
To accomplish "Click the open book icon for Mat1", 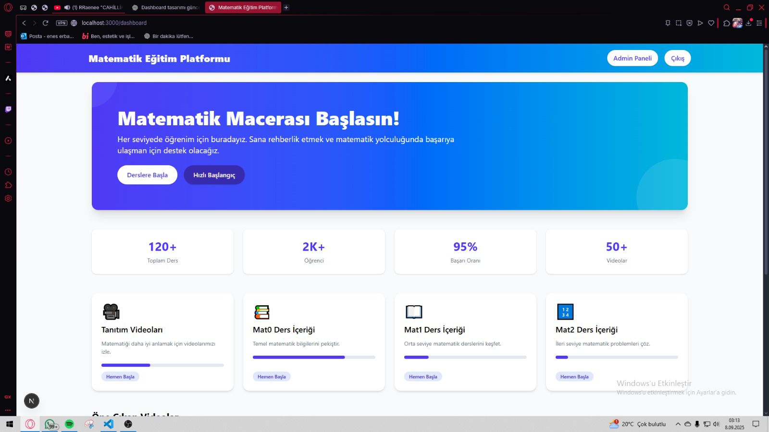I will (x=413, y=312).
